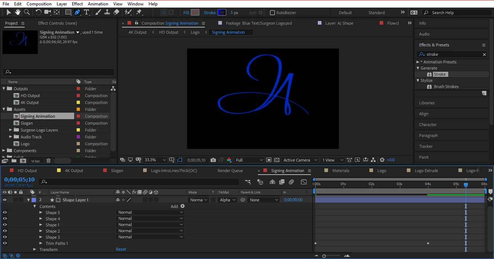Click the Shape Layer 1 label color swatch
The image size is (494, 259).
point(34,200)
